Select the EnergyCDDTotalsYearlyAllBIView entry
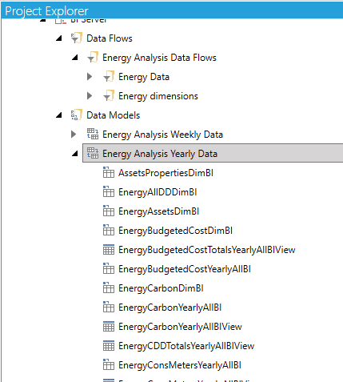343x382 pixels. click(x=186, y=346)
